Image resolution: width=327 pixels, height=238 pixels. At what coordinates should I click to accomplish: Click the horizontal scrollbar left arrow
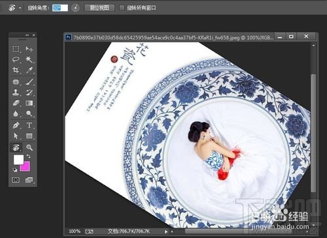pos(172,231)
